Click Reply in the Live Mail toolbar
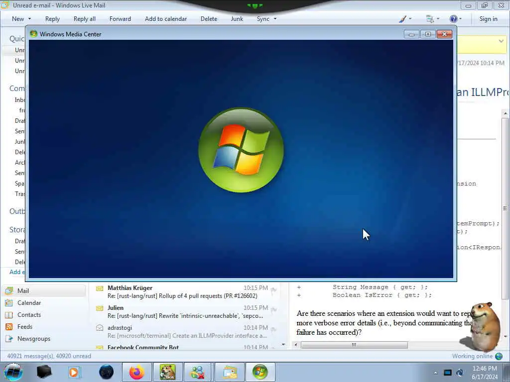Image resolution: width=510 pixels, height=382 pixels. tap(52, 19)
